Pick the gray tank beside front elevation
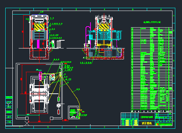182x133 pixels. pos(59,44)
